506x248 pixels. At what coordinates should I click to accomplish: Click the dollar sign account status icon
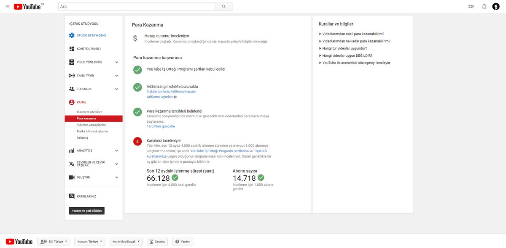tap(135, 38)
